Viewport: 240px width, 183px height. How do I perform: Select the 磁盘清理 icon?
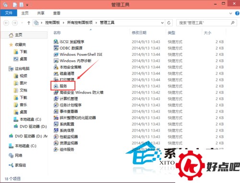click(x=56, y=74)
